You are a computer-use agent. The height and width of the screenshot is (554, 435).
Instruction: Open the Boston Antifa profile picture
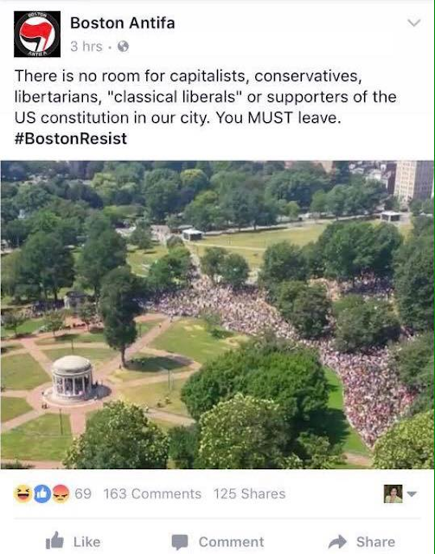(37, 34)
